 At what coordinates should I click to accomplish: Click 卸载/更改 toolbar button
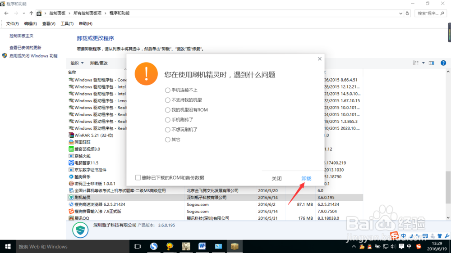coord(99,63)
